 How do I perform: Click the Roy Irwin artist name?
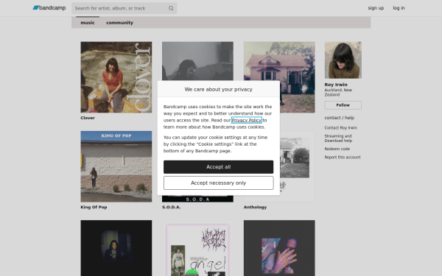click(x=336, y=85)
